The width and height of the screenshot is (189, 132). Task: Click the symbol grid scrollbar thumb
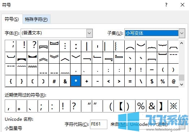(181, 78)
